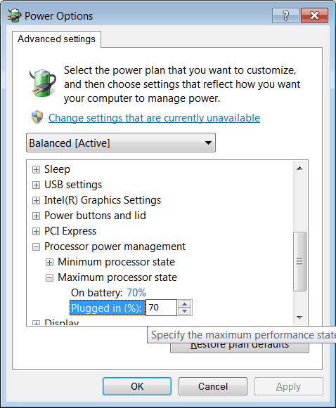Image resolution: width=336 pixels, height=408 pixels.
Task: Decrease plugged in percentage with down arrow
Action: (x=185, y=311)
